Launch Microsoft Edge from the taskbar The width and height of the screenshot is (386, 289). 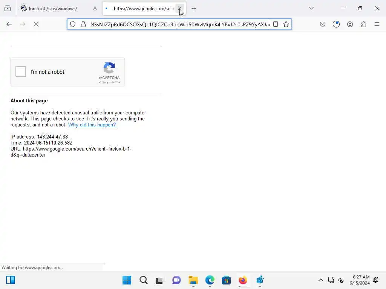click(x=210, y=280)
